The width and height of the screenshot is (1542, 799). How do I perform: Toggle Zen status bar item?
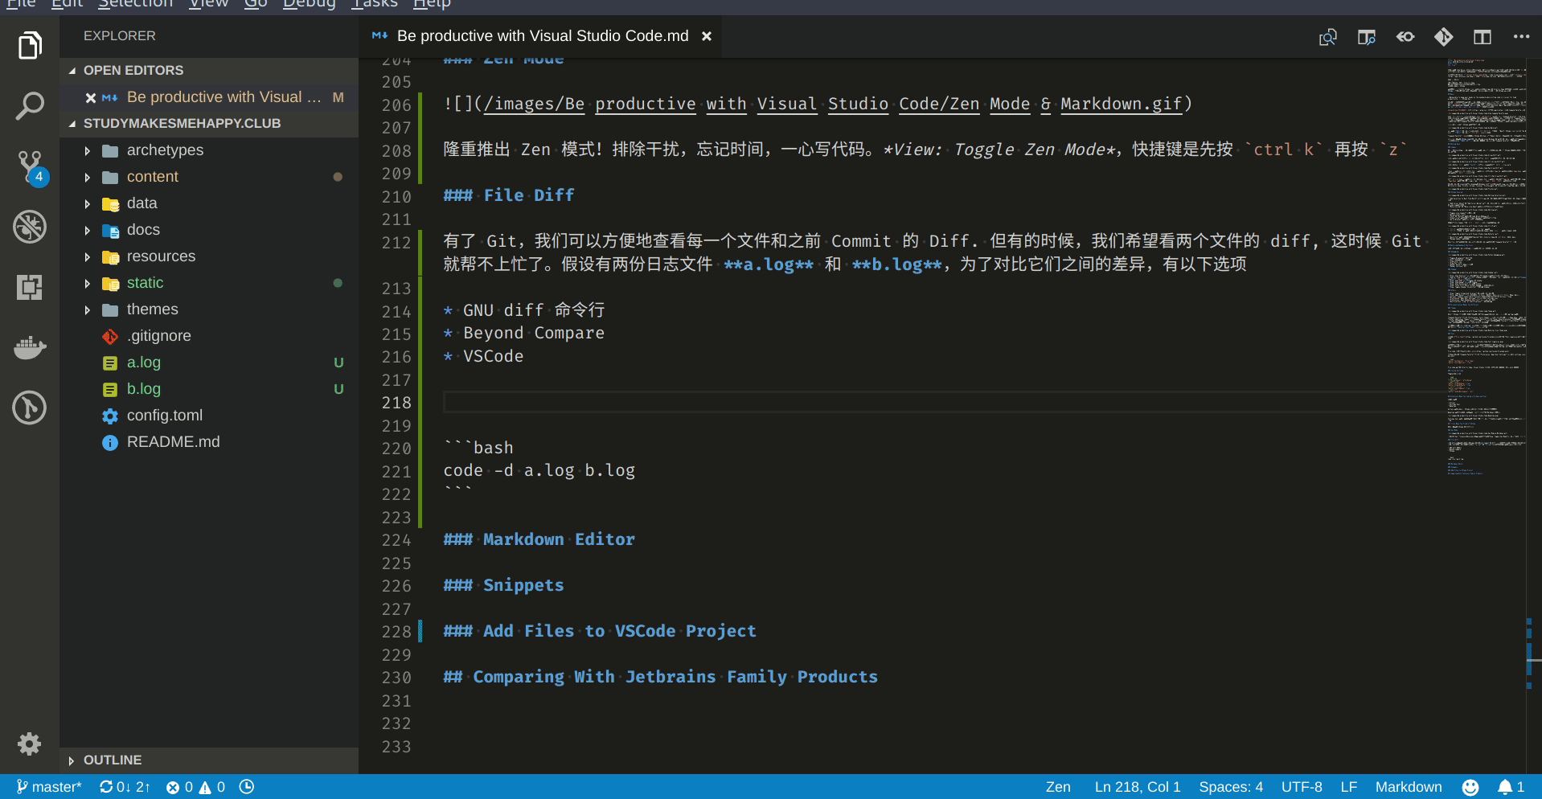tap(1058, 787)
